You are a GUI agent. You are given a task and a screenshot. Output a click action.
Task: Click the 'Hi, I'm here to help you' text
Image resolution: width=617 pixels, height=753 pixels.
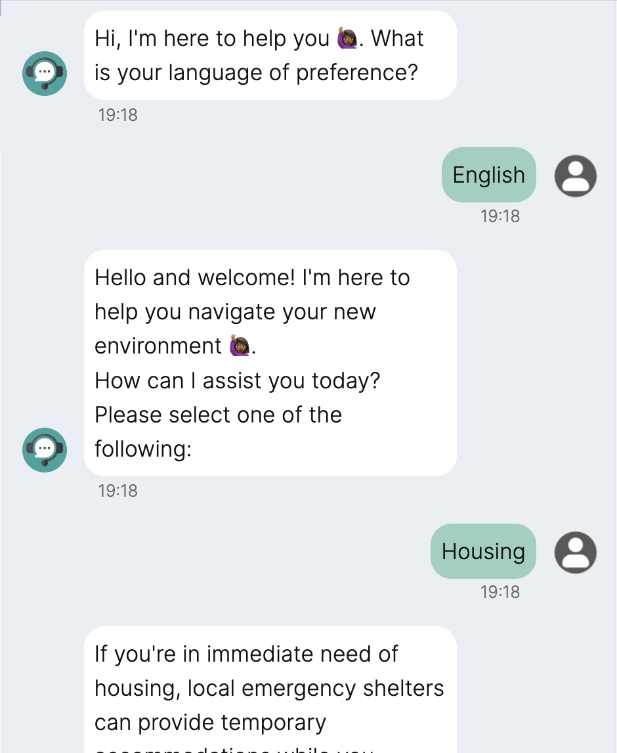[x=211, y=39]
